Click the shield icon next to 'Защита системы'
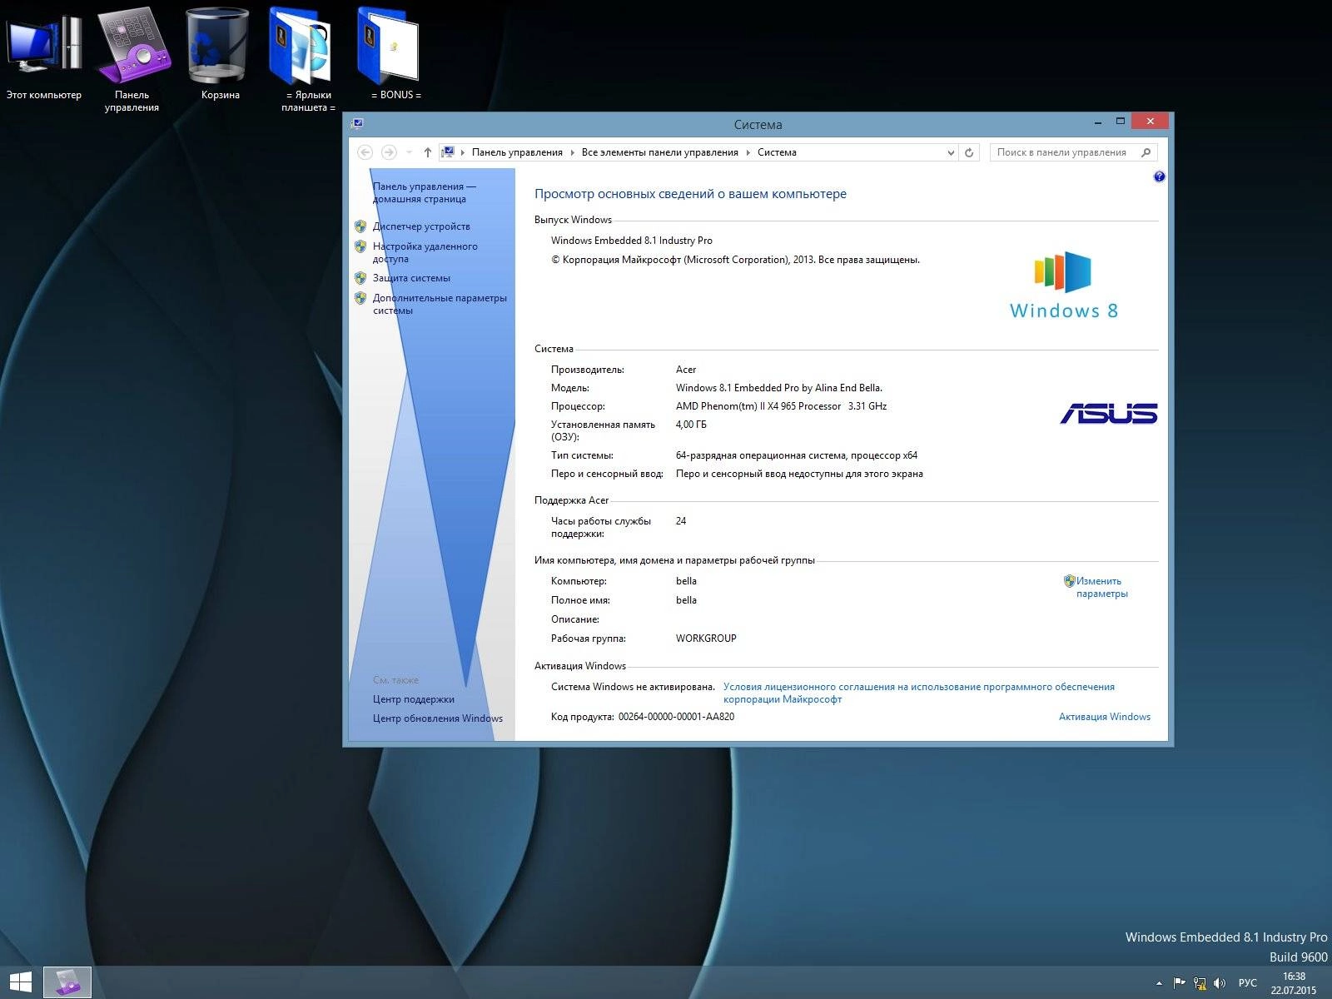Viewport: 1332px width, 999px height. (360, 278)
